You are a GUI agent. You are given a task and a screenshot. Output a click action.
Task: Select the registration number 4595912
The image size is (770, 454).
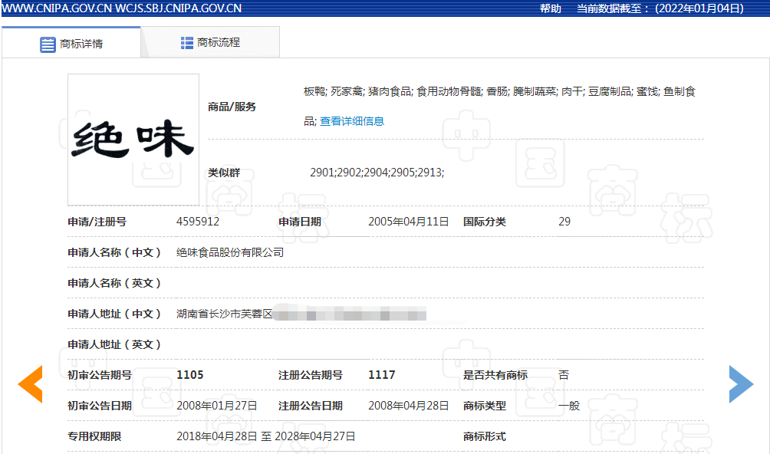point(198,222)
